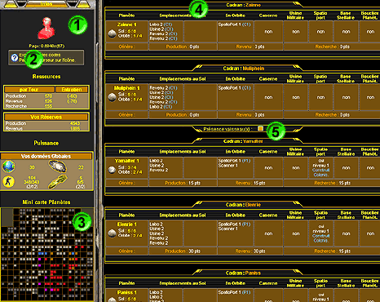This screenshot has height=302, width=380.
Task: Click the Vos Réserves header
Action: tap(46, 118)
